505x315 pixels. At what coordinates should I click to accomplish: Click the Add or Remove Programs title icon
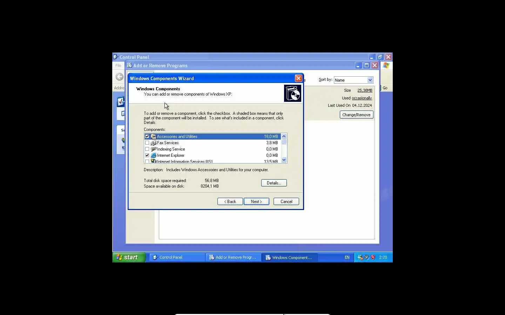pyautogui.click(x=129, y=65)
